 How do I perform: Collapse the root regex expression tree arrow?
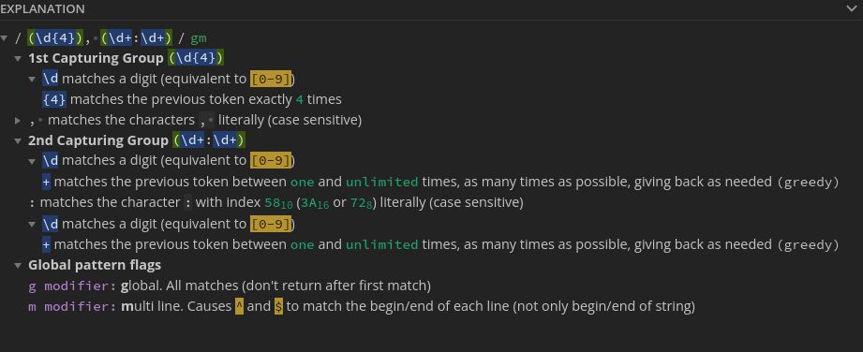click(5, 38)
